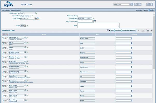This screenshot has height=103, width=156.
Task: Tick checkbox for Breaker 20Amp row
Action: [7, 53]
